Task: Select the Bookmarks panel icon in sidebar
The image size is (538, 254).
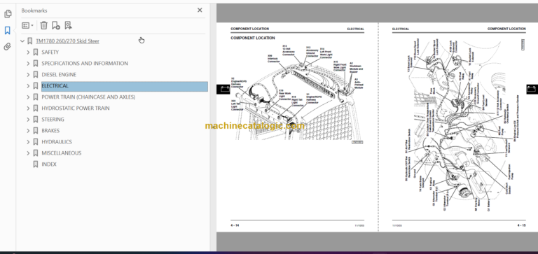Action: click(x=8, y=31)
